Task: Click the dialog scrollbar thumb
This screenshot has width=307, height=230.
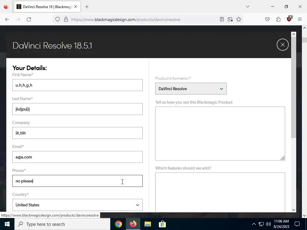Action: click(x=294, y=87)
